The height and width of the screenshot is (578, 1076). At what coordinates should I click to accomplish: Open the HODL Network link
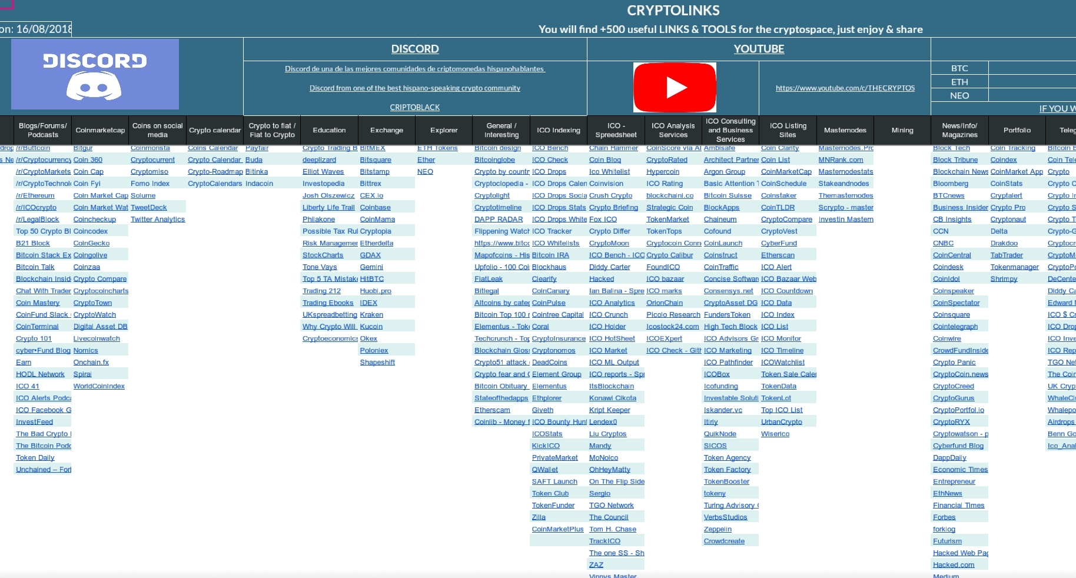pos(40,374)
